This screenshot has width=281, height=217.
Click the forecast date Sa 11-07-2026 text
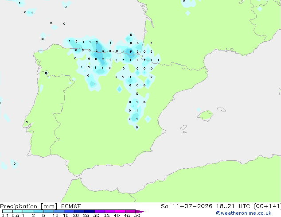(x=187, y=206)
